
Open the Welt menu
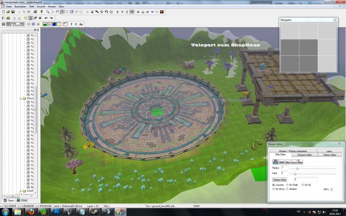coord(31,7)
